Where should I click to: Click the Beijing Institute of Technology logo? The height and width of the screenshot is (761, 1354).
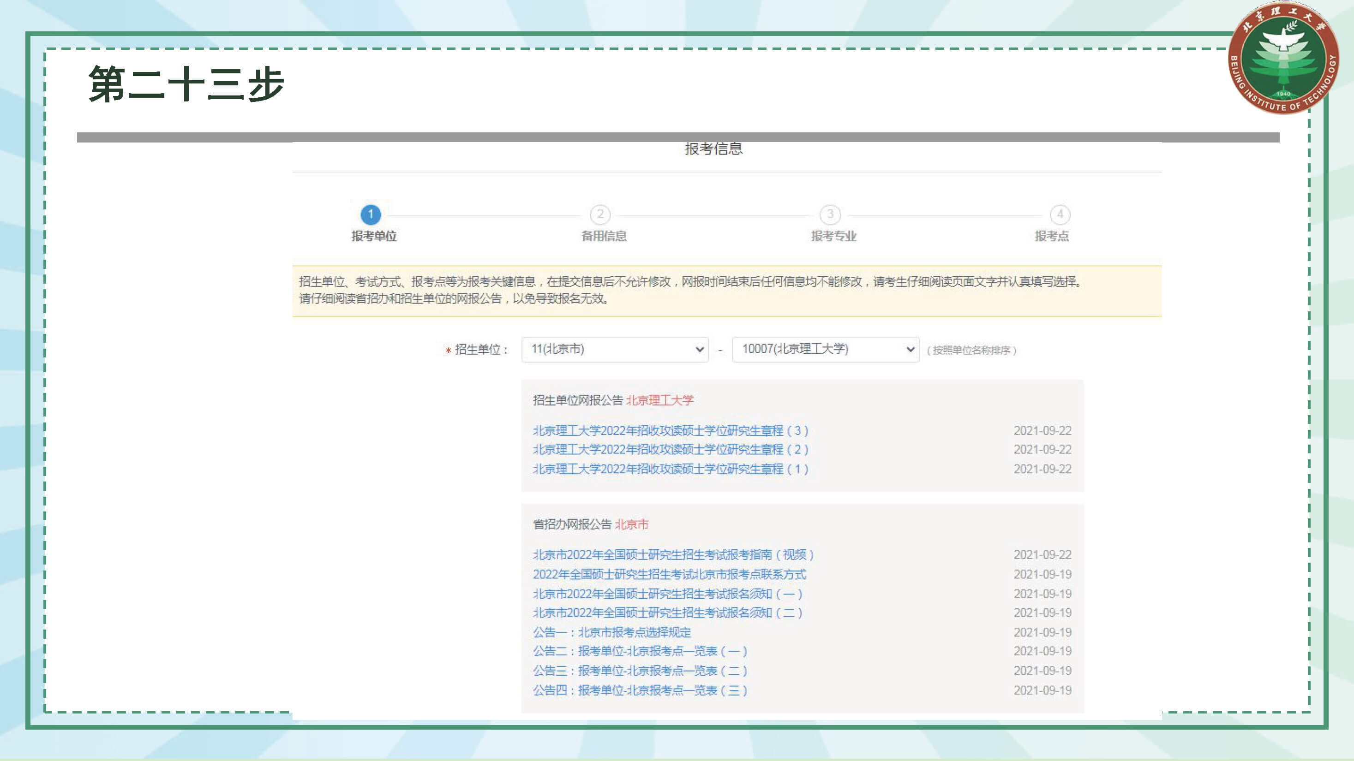[x=1283, y=59]
